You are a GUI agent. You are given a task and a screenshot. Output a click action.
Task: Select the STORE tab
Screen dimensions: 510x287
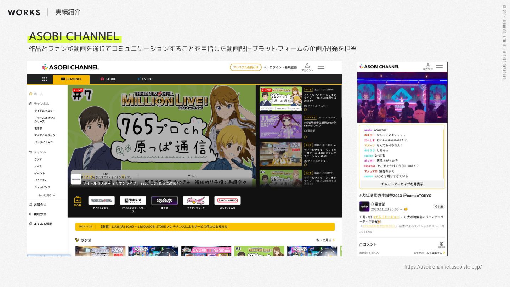tap(108, 79)
